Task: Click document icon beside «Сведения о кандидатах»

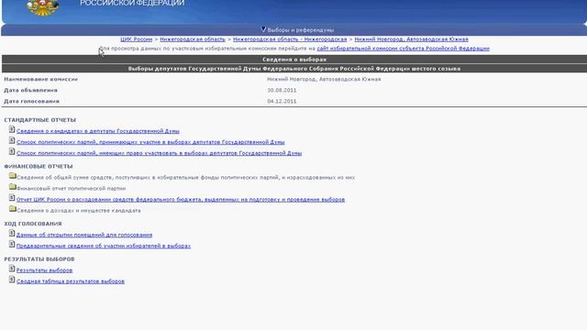Action: tap(12, 129)
